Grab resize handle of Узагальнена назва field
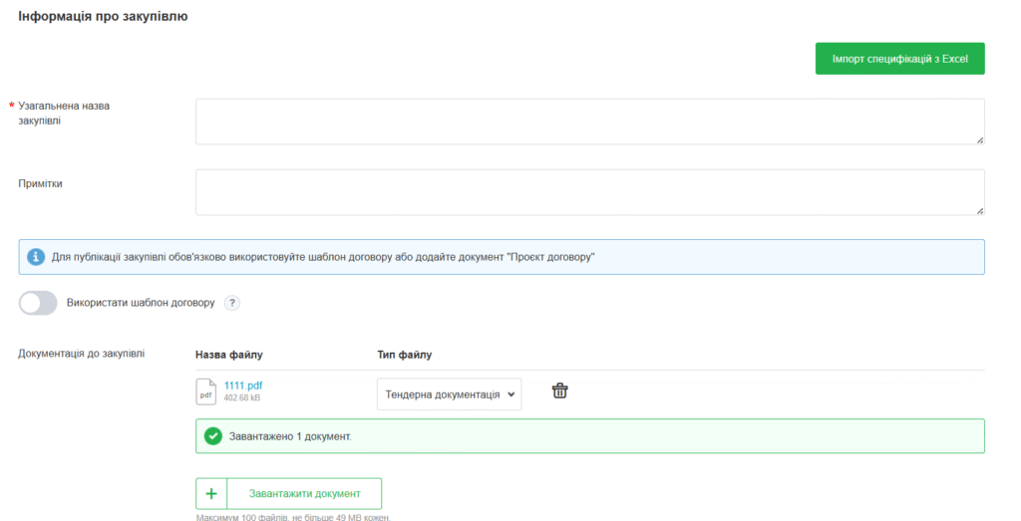 pos(979,139)
